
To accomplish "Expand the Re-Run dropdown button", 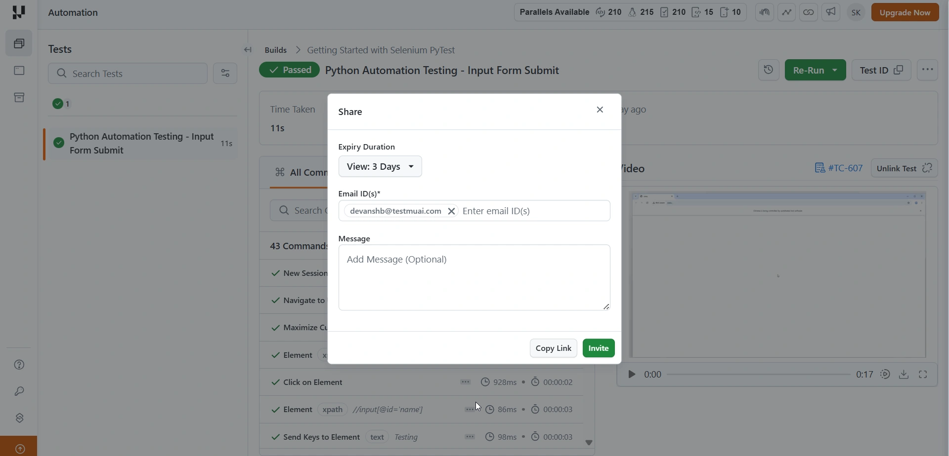I will [x=835, y=70].
